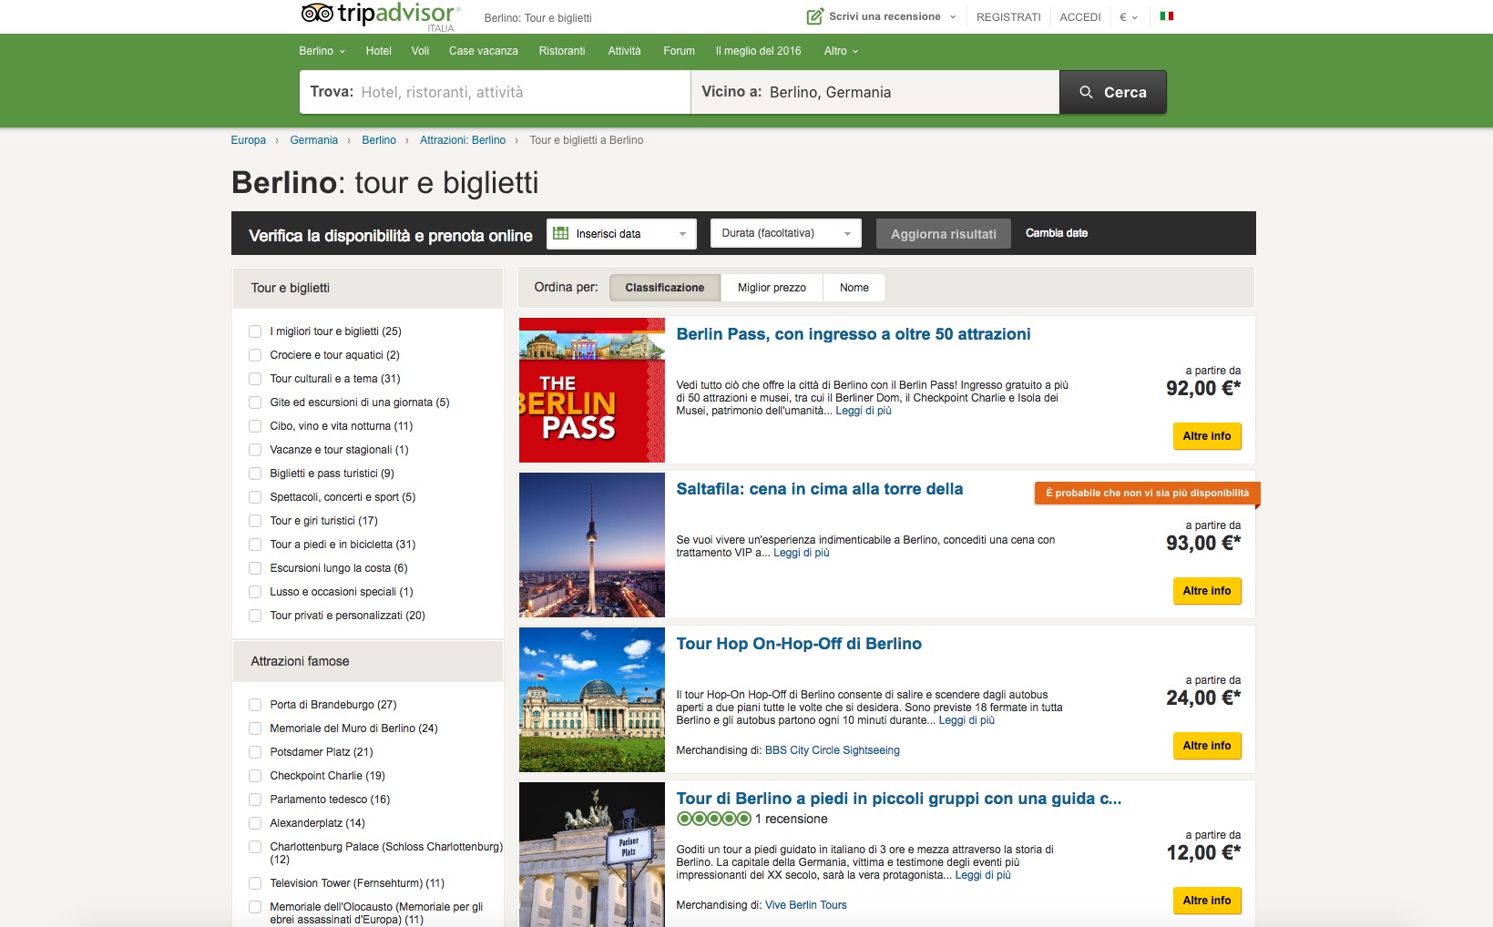Expand the Altro menu

point(841,51)
